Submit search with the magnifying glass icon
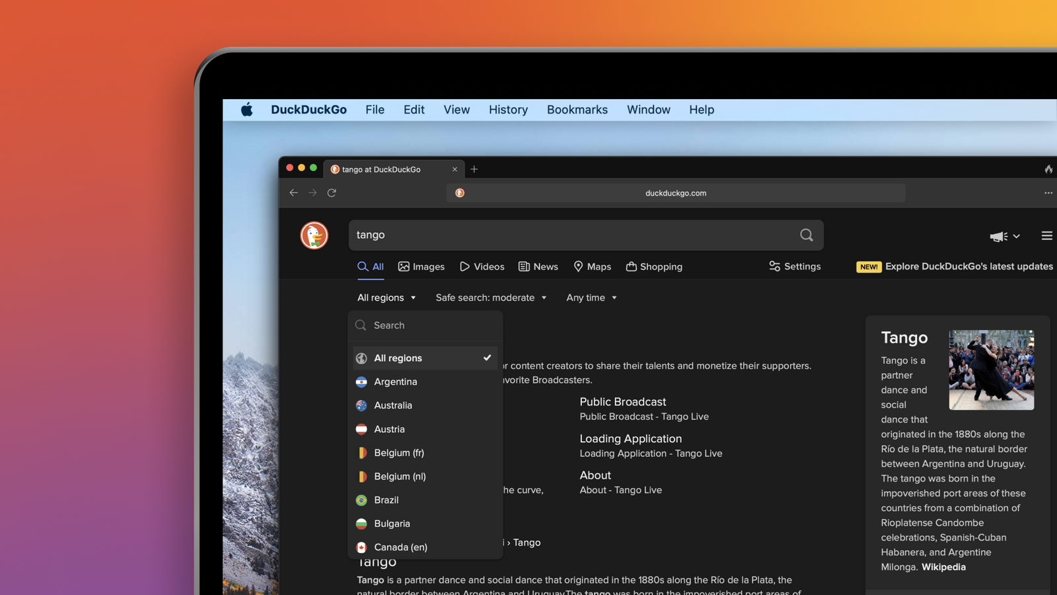The width and height of the screenshot is (1057, 595). pyautogui.click(x=806, y=235)
